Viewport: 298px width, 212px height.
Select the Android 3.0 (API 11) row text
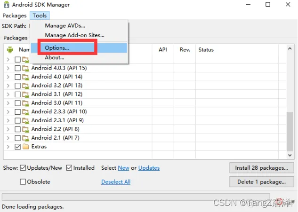coord(57,103)
